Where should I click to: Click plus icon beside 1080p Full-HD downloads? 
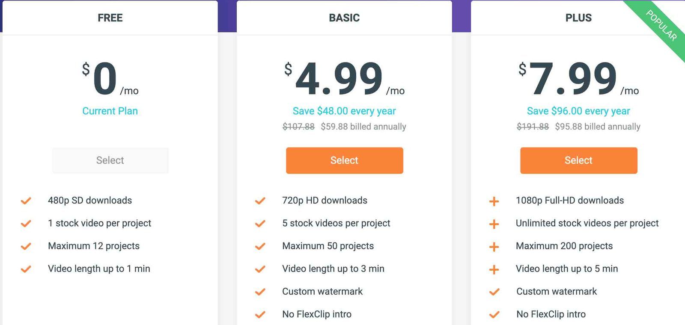click(x=494, y=201)
